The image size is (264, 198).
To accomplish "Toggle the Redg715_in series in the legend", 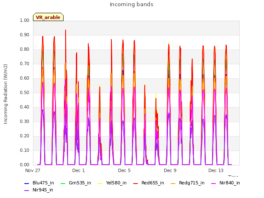I will pyautogui.click(x=188, y=183).
